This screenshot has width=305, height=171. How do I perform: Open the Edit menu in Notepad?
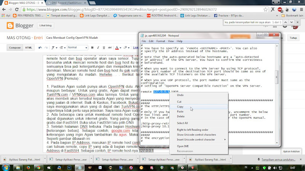151,41
